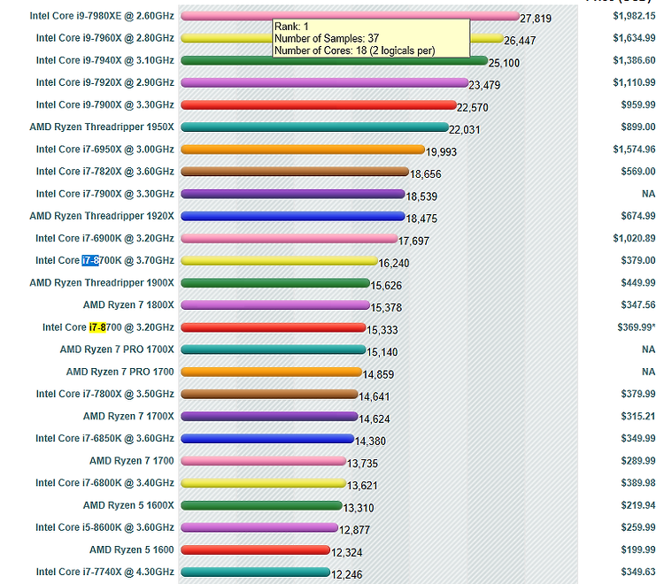This screenshot has width=664, height=584.
Task: Click the $1,574.96 price link
Action: (x=634, y=150)
